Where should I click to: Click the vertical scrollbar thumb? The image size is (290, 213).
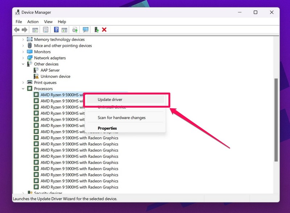276,119
